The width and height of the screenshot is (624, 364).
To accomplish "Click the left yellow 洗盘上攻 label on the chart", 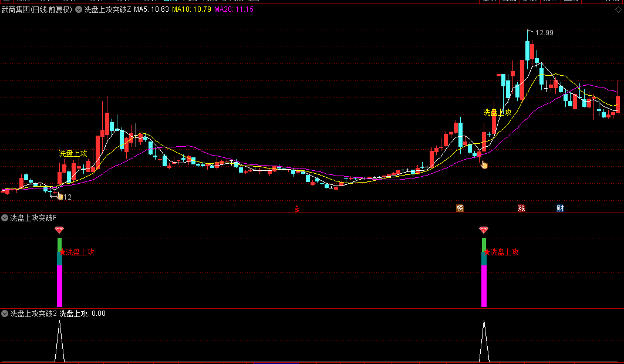I will pos(73,153).
